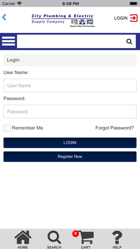Focus the Password input field
This screenshot has height=249, width=140.
(x=70, y=112)
